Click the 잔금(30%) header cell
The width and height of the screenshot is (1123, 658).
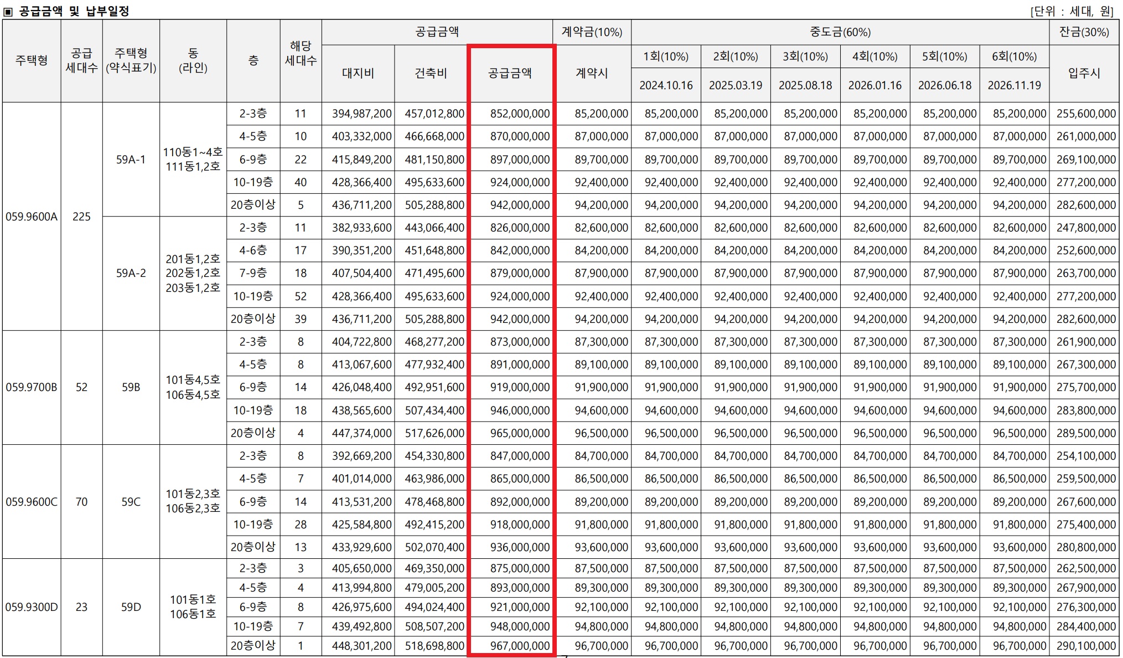(1084, 32)
